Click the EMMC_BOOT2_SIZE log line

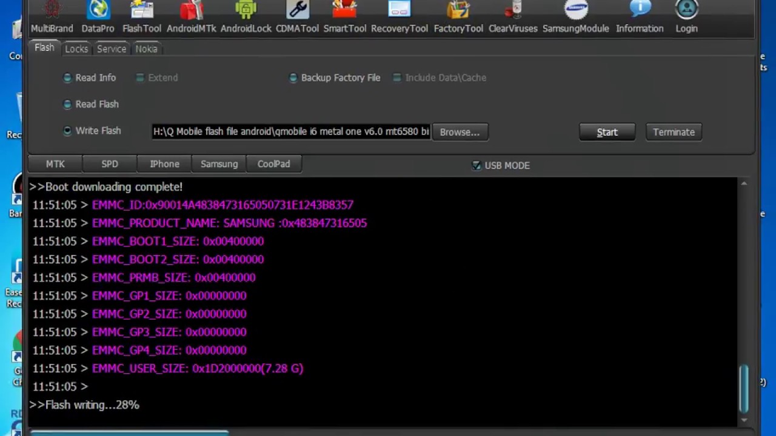point(148,259)
